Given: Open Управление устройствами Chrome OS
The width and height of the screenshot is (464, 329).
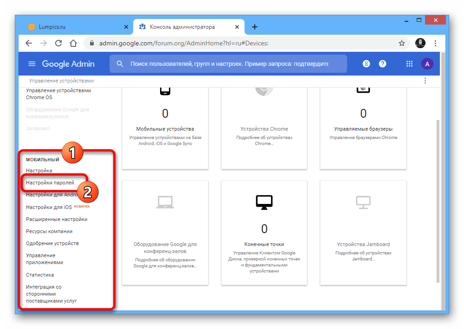Looking at the screenshot, I should [x=58, y=94].
